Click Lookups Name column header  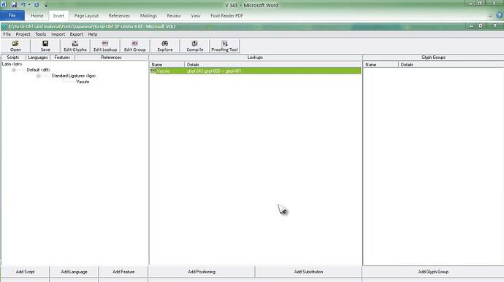(x=167, y=64)
